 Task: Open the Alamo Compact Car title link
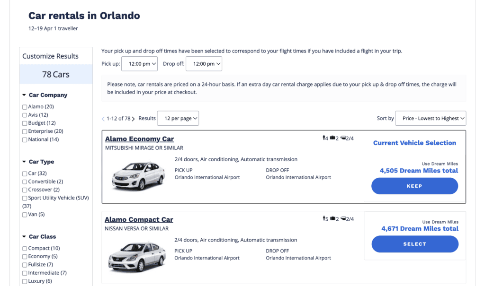pyautogui.click(x=139, y=220)
